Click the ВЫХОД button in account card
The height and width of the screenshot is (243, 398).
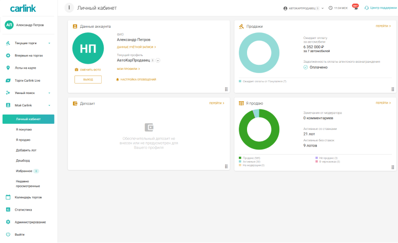[x=88, y=80]
